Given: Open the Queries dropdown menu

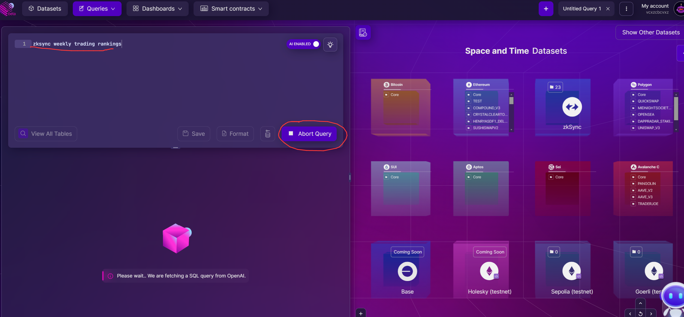Looking at the screenshot, I should pyautogui.click(x=97, y=9).
